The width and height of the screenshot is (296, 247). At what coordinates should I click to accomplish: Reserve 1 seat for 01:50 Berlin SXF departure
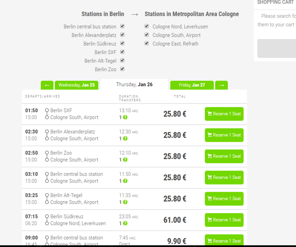(224, 114)
